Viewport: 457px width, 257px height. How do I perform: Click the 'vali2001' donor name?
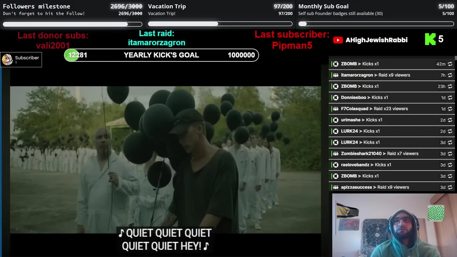pos(53,45)
